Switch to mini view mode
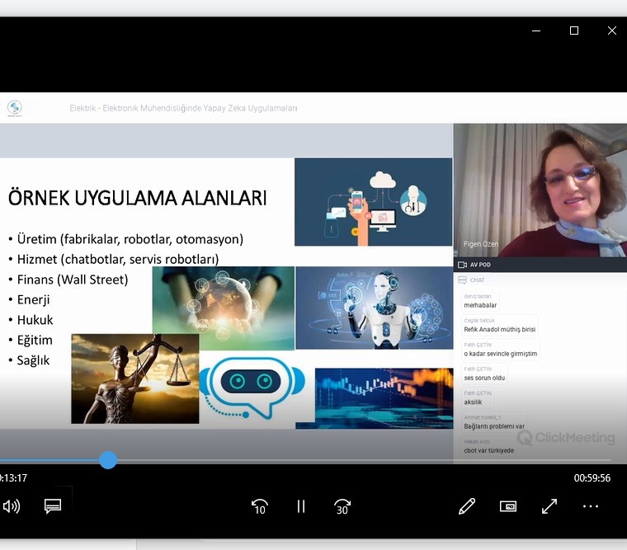Screen dimensions: 627x550 pos(508,506)
